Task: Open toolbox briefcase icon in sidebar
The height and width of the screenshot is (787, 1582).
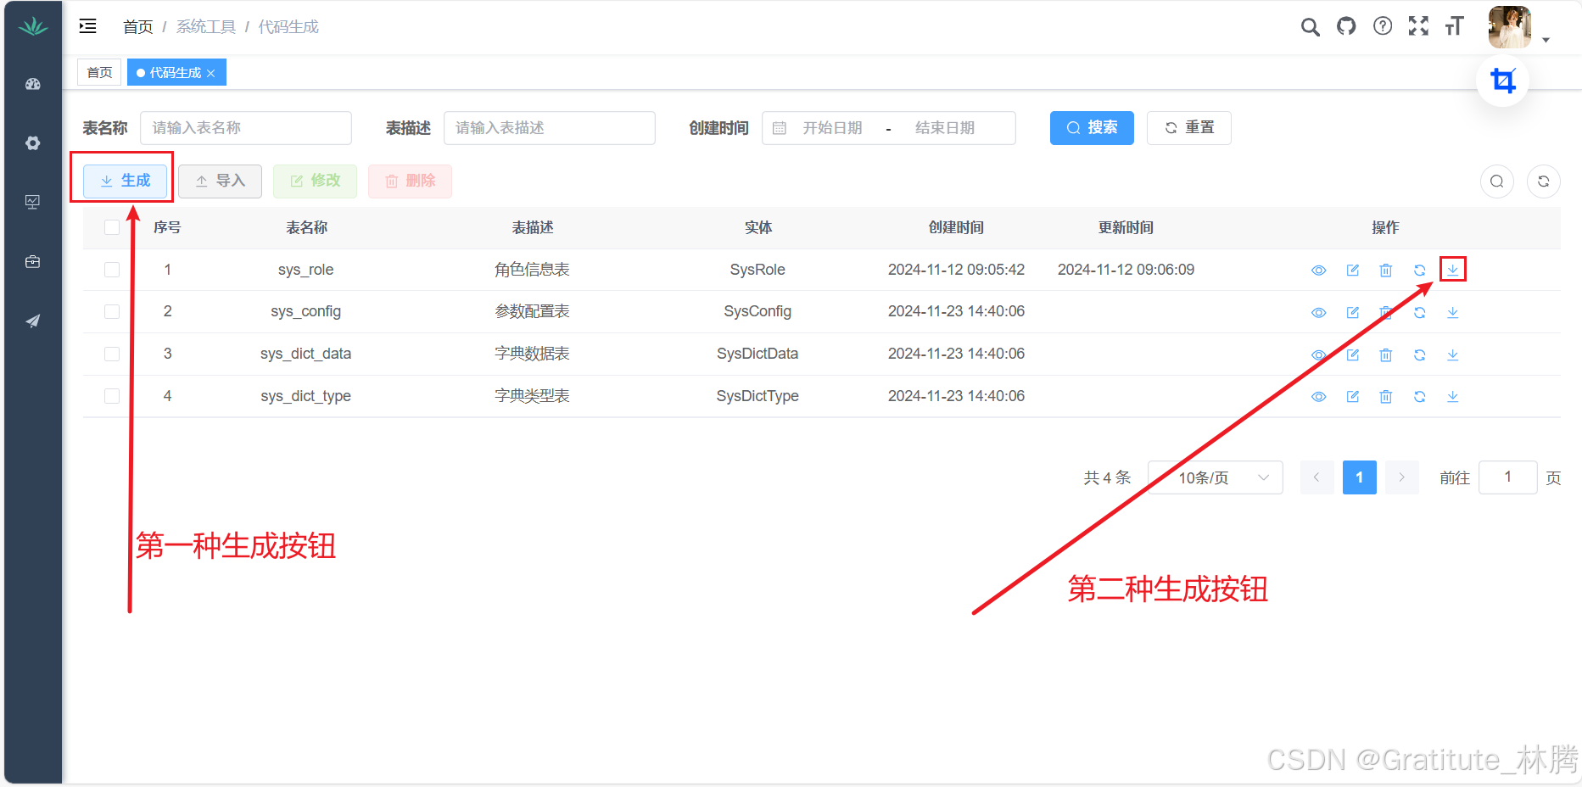Action: [x=33, y=261]
